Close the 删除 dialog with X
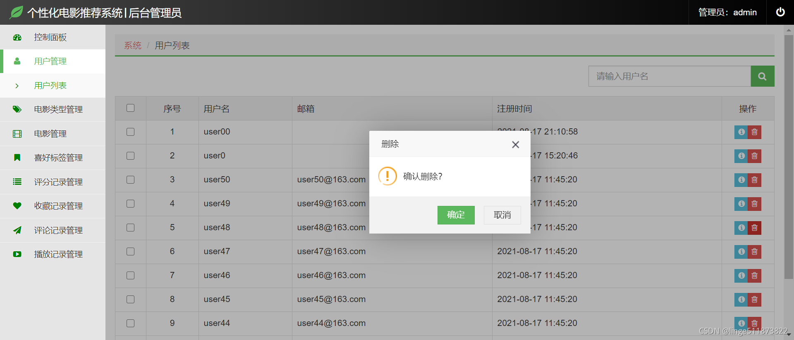Viewport: 794px width, 340px height. pos(515,144)
